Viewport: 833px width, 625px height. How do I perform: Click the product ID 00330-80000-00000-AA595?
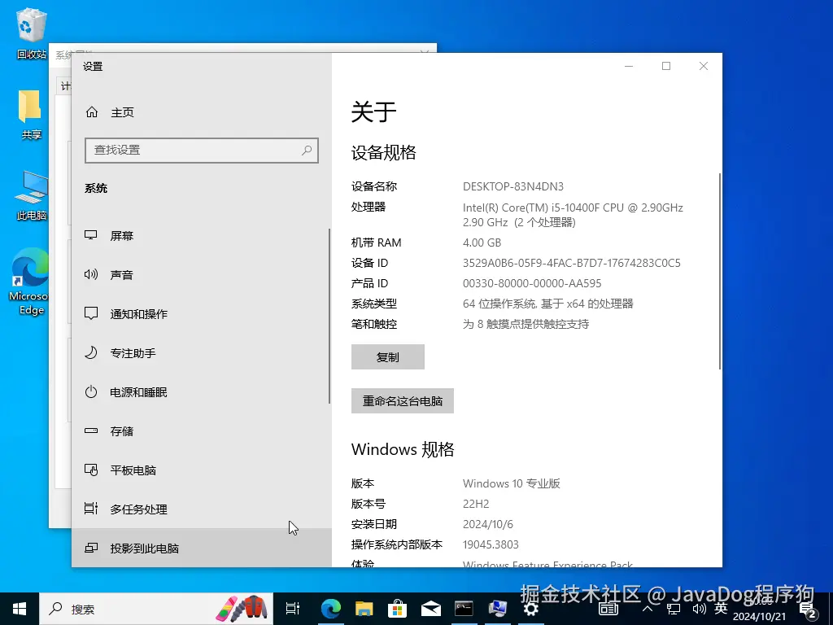pos(532,283)
